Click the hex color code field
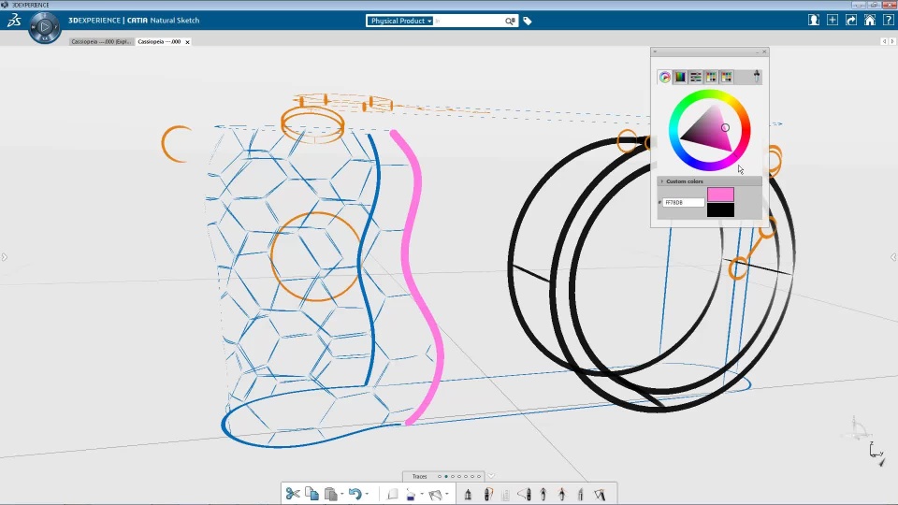The height and width of the screenshot is (505, 898). (683, 203)
